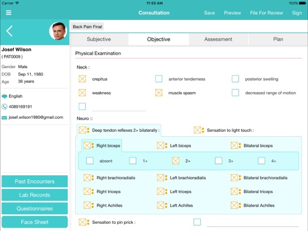Click File For Review in top bar
Image resolution: width=308 pixels, height=231 pixels.
click(x=267, y=13)
